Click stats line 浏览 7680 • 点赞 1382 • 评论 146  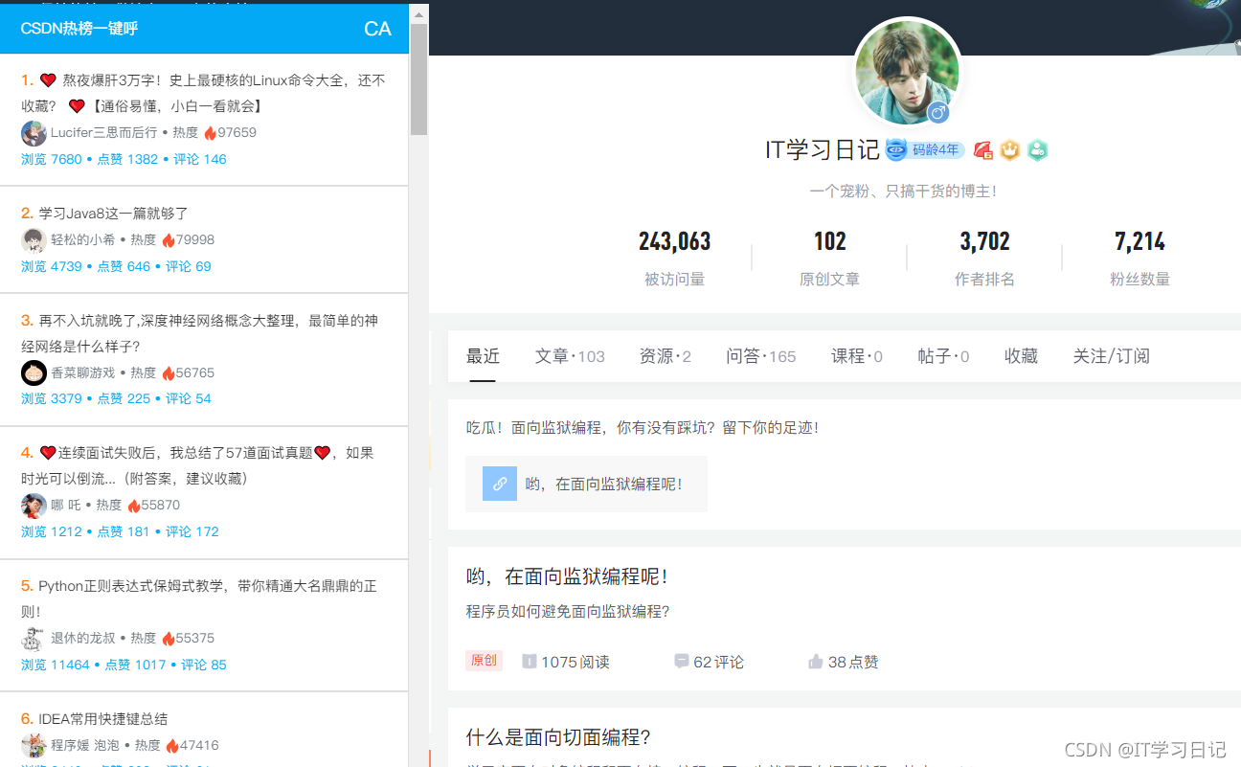point(124,159)
